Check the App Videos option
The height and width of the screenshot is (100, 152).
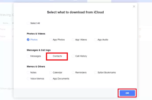click(73, 40)
